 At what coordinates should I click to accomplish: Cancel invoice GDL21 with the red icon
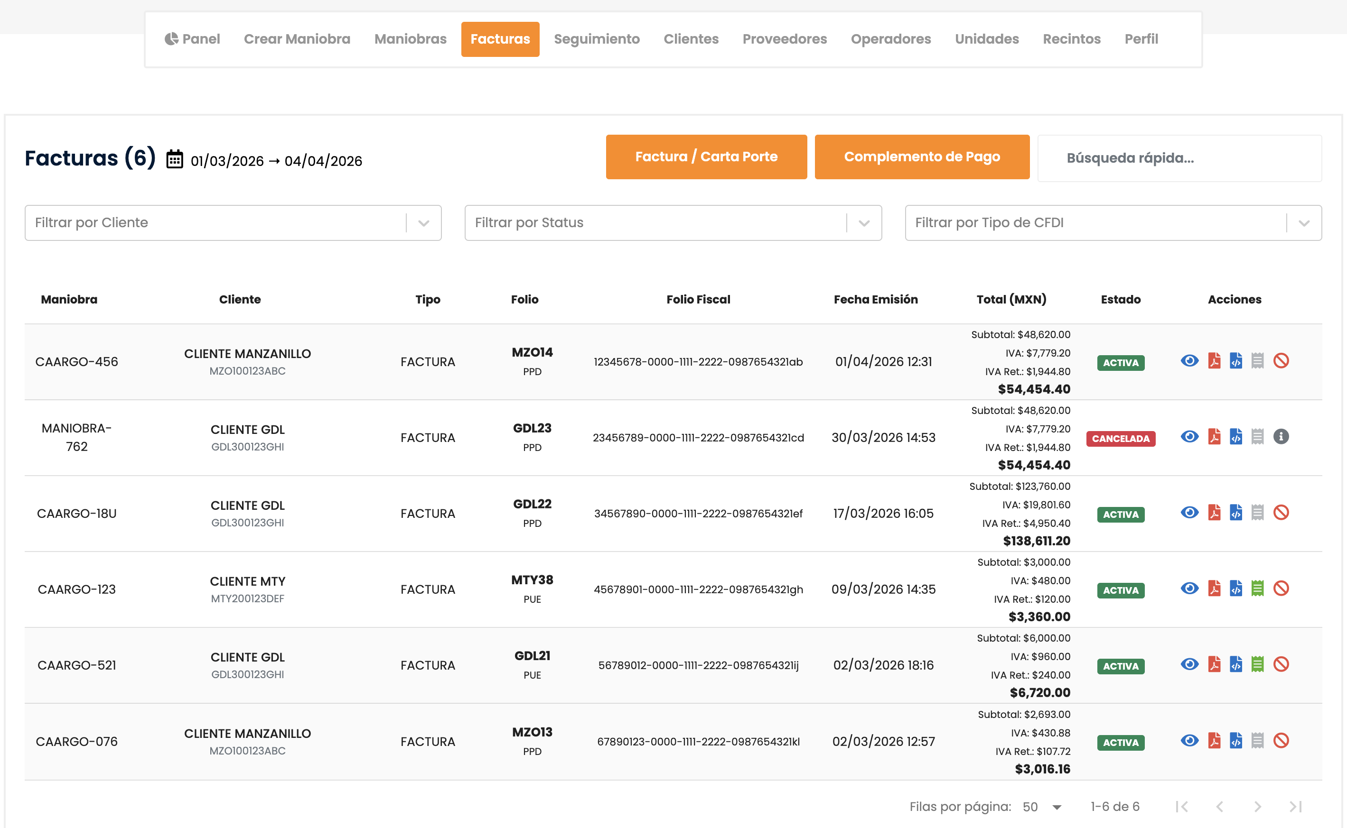[1281, 665]
